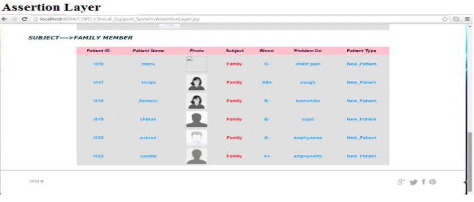Click Family subject in manu's row
474x202 pixels.
click(x=235, y=64)
